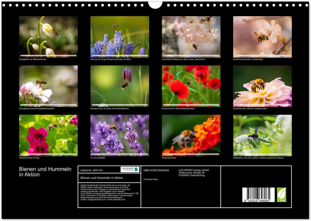Click the large Bienen und Hummeln title
311x221 pixels.
pyautogui.click(x=45, y=172)
